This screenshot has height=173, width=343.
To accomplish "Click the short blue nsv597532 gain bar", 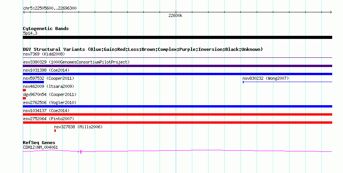I will 33,82.
